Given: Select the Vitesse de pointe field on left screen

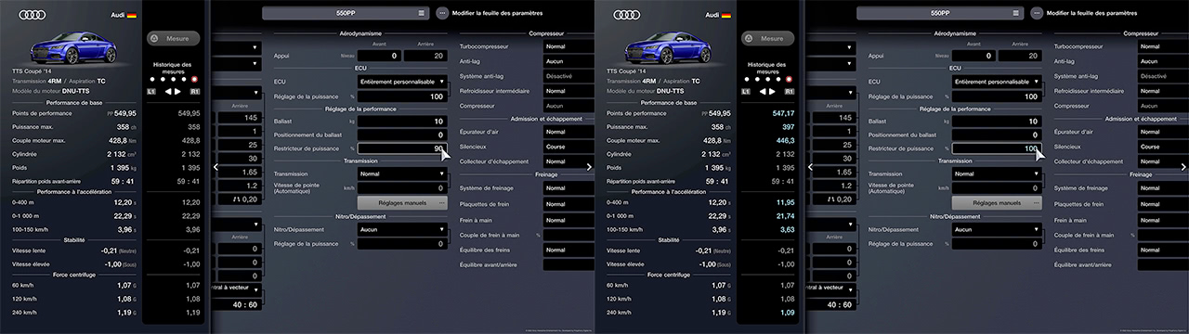Looking at the screenshot, I should [401, 187].
